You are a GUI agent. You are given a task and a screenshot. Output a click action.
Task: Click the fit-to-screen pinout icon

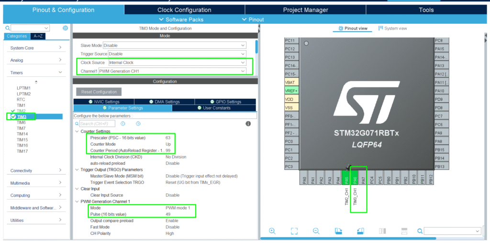point(294,231)
